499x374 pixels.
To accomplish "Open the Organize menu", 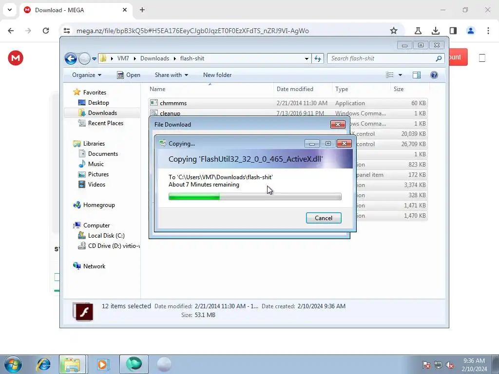I will [x=87, y=75].
